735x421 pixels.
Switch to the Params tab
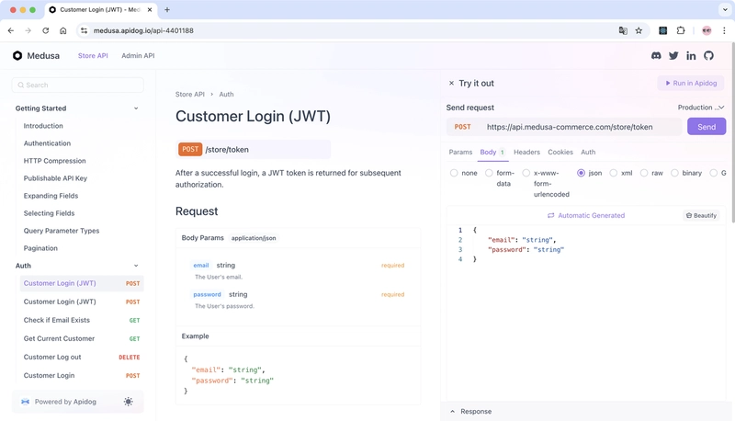[x=460, y=152]
